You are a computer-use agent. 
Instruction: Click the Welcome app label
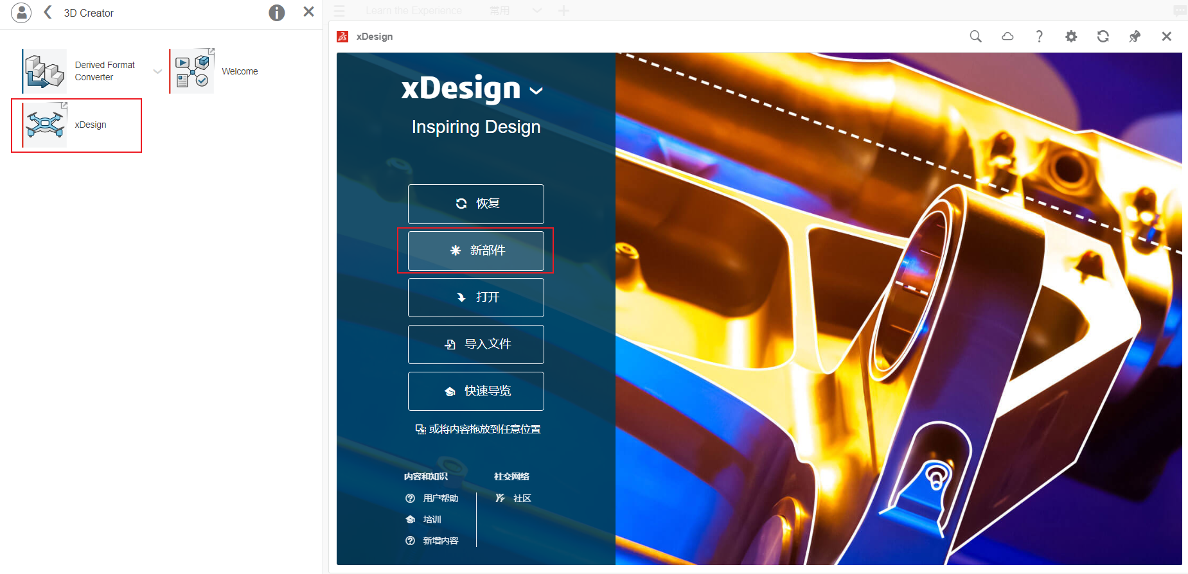point(240,71)
